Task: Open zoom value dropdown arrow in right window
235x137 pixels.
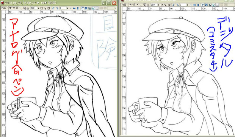Action: pyautogui.click(x=158, y=5)
